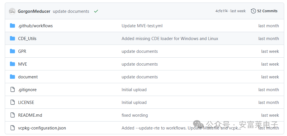
Task: Click the file icon beside vcpkg-configuration.json
Action: pos(12,128)
